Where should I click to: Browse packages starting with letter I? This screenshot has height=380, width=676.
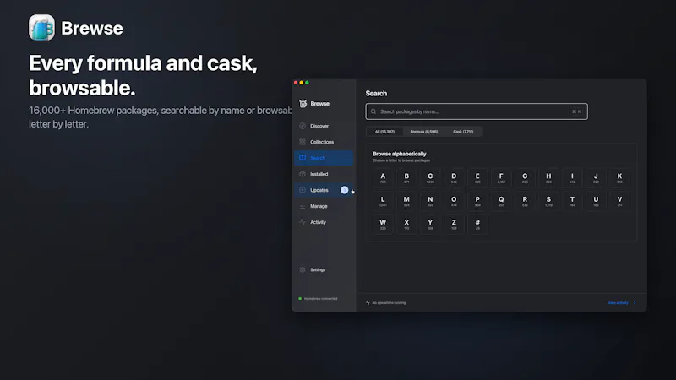point(572,178)
